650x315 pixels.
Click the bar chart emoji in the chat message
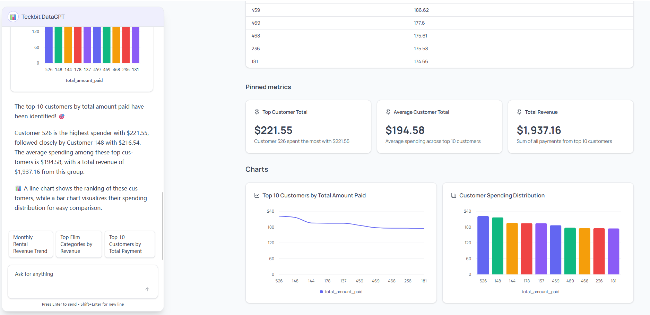[x=18, y=188]
